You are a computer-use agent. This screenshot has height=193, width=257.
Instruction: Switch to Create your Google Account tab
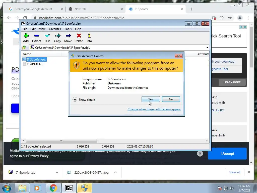[x=33, y=9]
